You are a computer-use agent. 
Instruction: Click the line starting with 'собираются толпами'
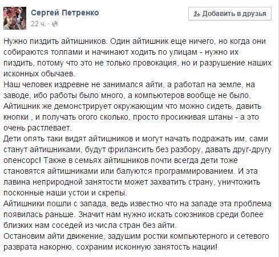click(x=121, y=52)
